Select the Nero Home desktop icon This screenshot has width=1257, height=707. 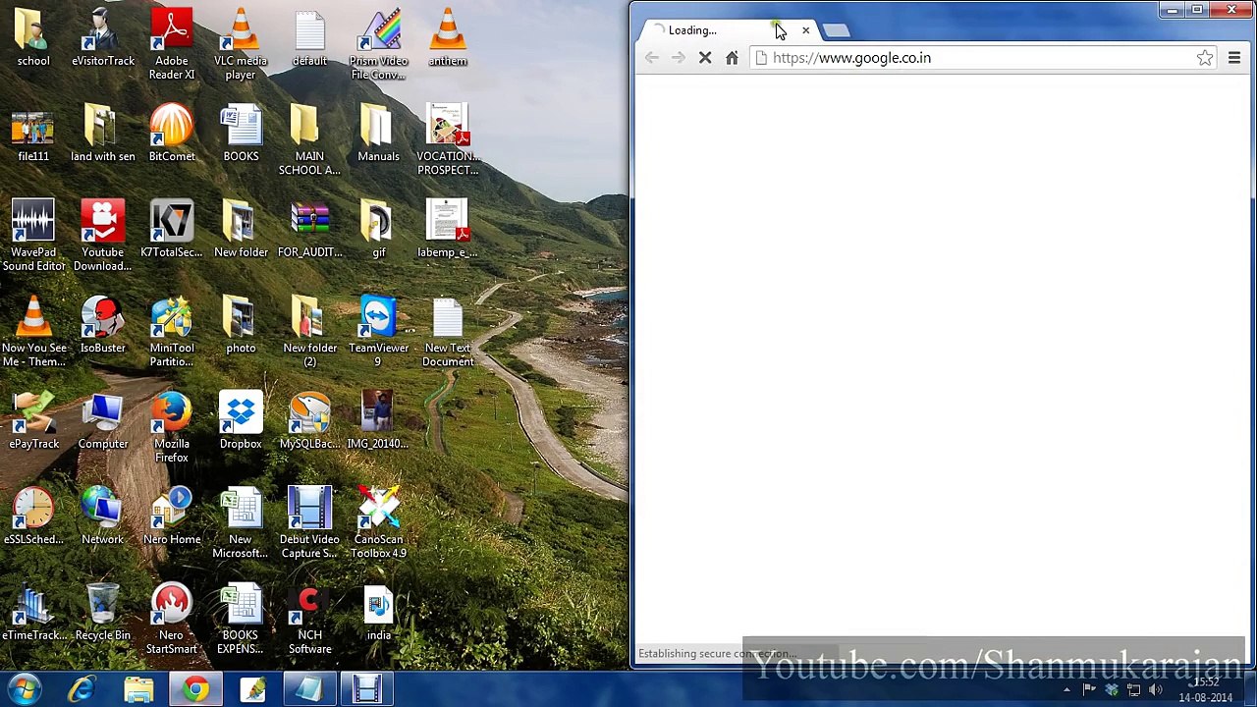(x=172, y=517)
